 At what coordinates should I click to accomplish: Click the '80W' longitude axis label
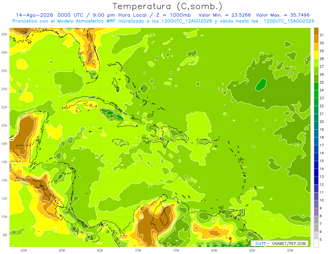[x=100, y=250]
